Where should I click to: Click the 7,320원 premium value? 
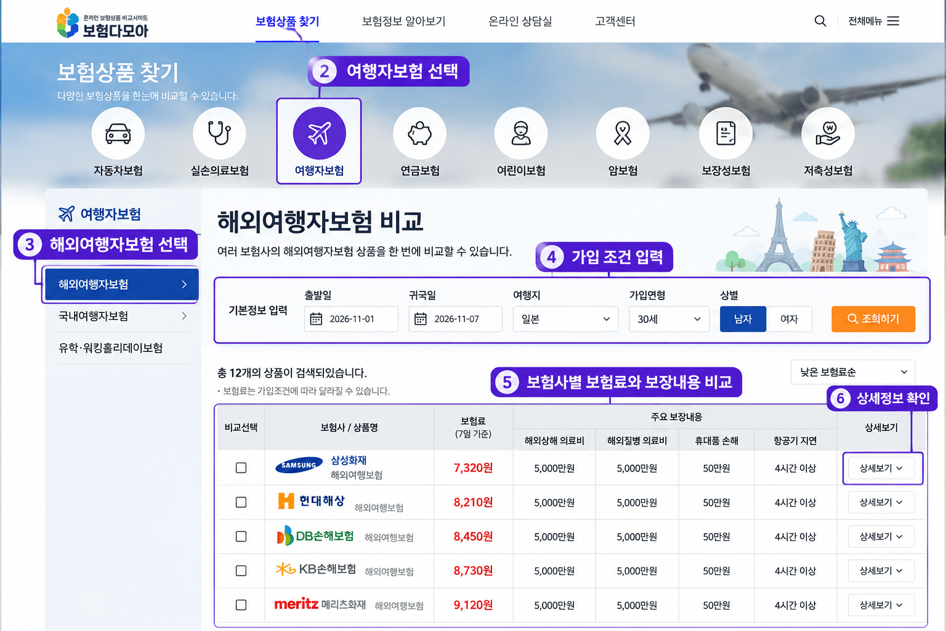click(473, 468)
